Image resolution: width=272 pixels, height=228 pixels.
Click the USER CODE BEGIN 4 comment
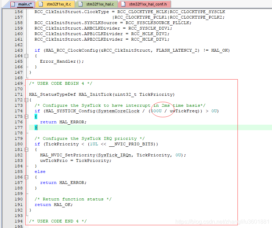[61, 83]
